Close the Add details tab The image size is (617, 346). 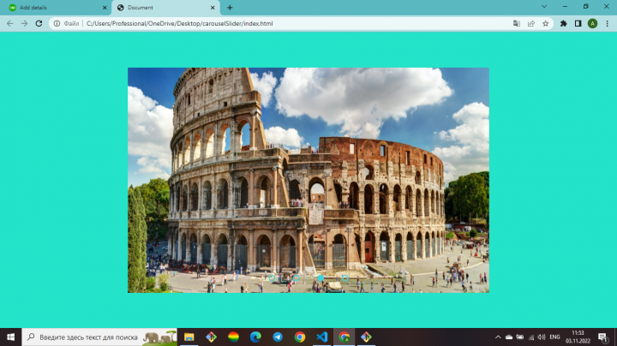click(105, 8)
